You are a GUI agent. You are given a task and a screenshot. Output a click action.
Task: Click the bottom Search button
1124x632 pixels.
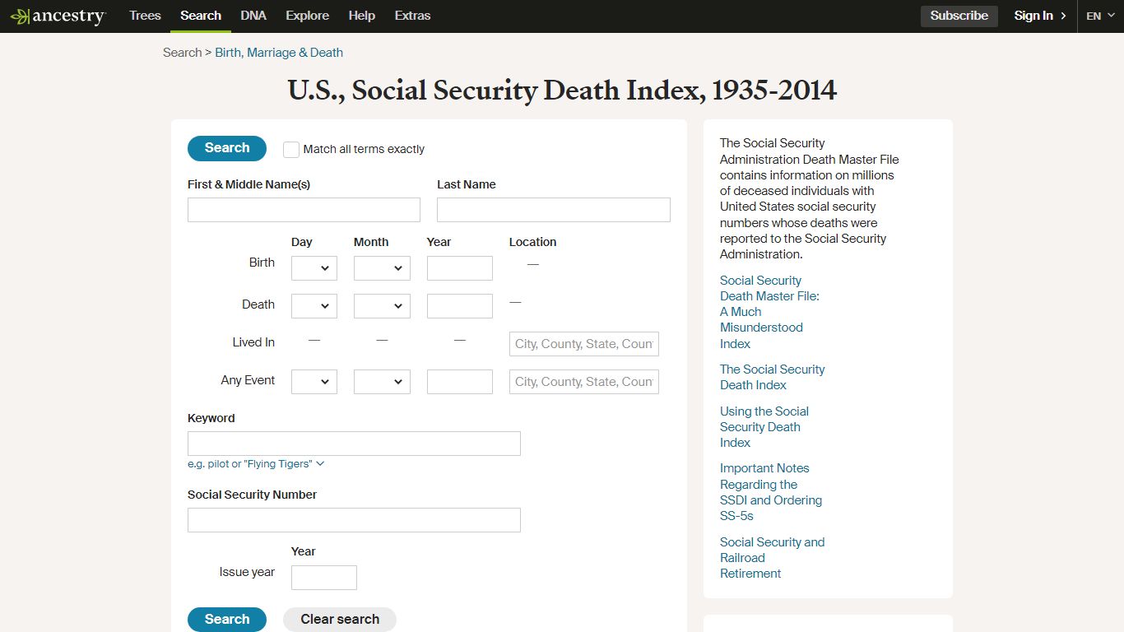tap(227, 620)
